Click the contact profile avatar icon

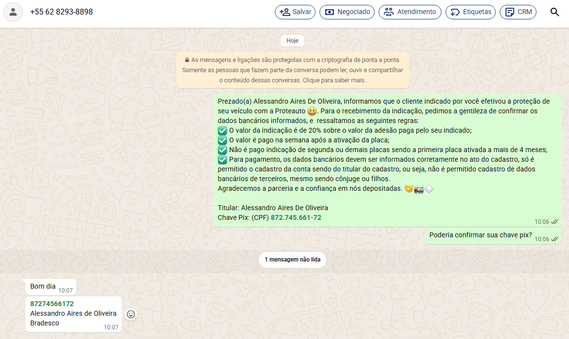(13, 12)
